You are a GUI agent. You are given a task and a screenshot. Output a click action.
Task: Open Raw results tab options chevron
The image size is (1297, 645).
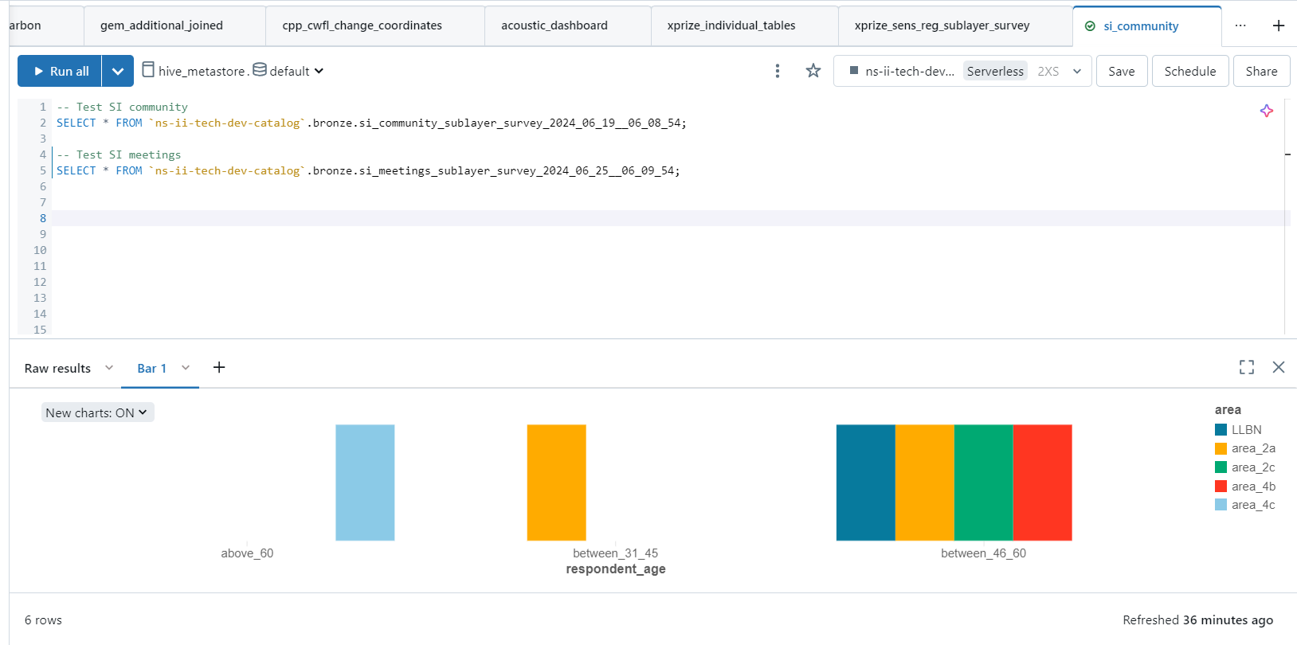coord(109,368)
